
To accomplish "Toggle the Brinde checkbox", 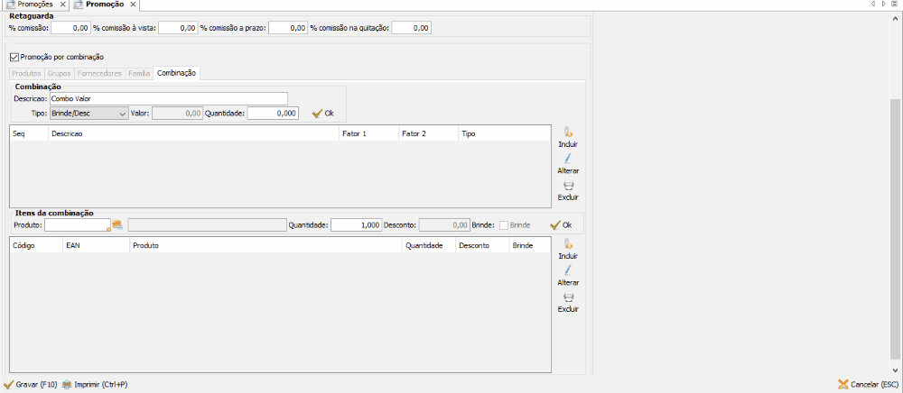I will point(504,224).
